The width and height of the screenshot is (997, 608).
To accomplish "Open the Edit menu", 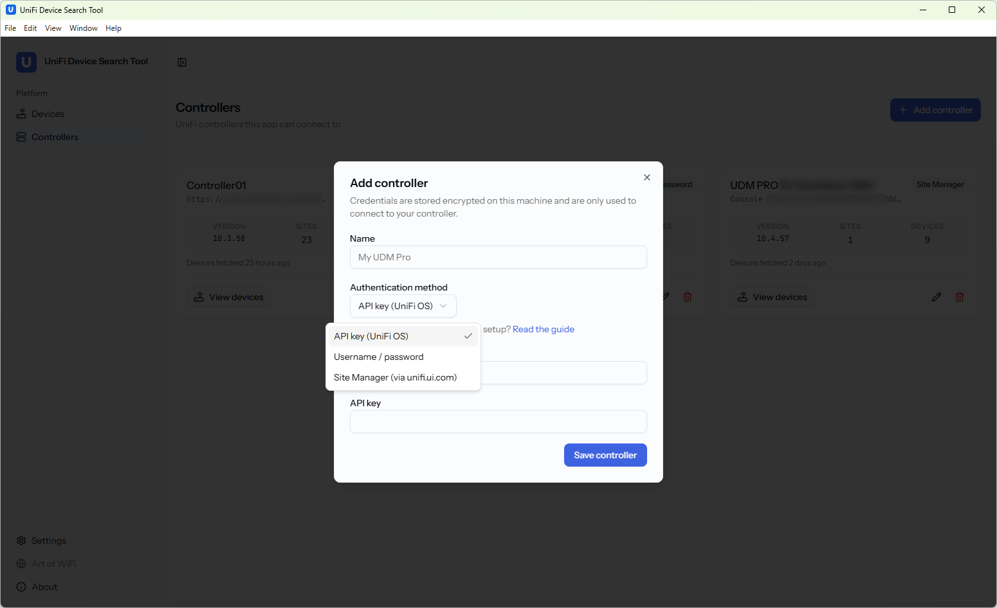I will point(30,28).
